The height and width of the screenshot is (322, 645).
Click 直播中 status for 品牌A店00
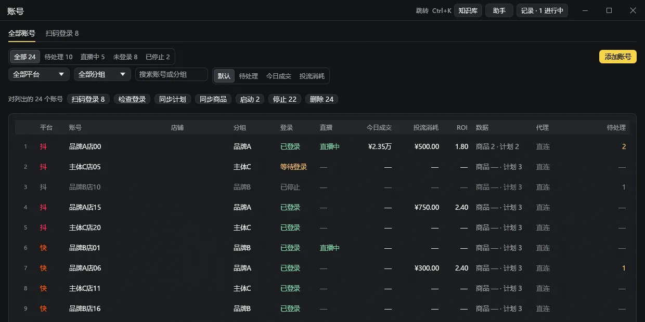330,147
